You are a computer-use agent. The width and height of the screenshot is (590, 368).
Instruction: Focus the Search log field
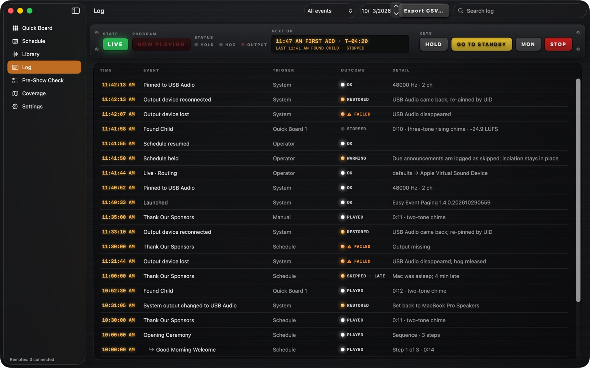click(x=520, y=11)
